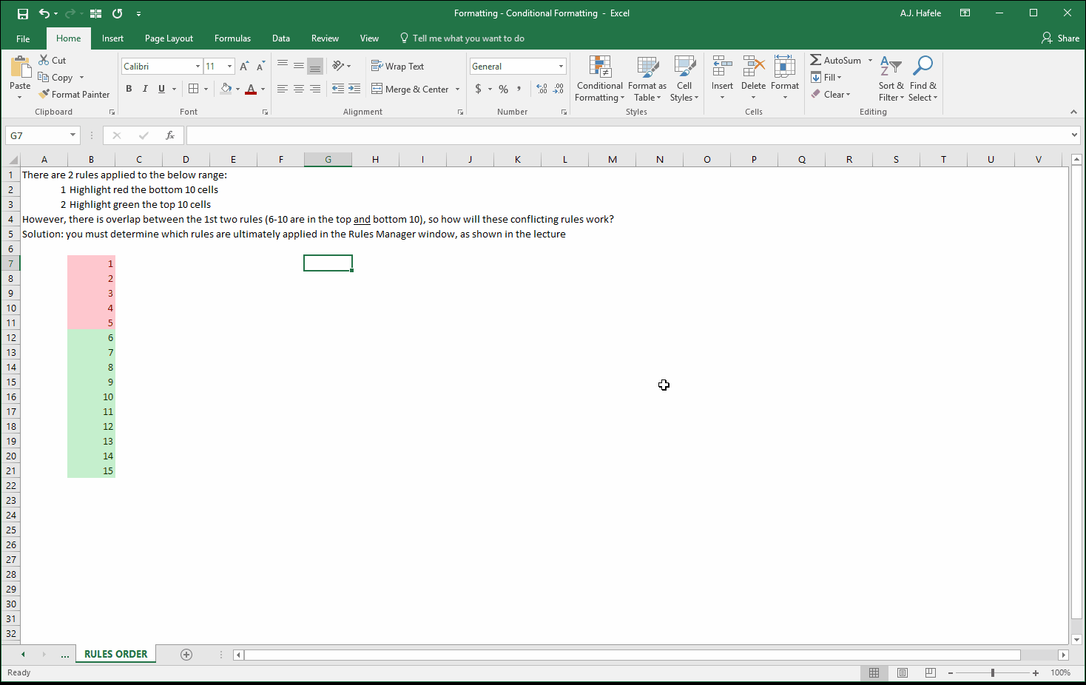This screenshot has width=1086, height=685.
Task: Click the Delete cells icon
Action: pos(753,67)
